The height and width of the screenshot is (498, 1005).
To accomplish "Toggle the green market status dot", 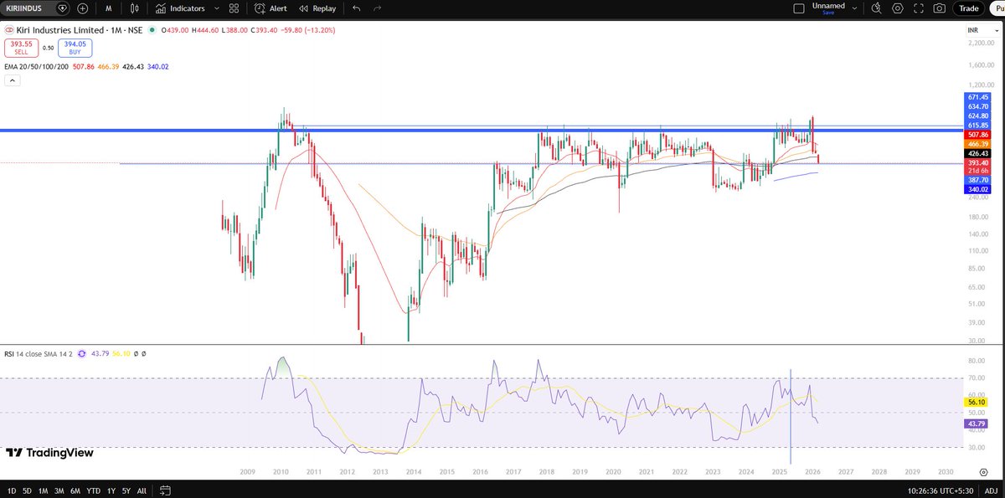I will (x=152, y=30).
